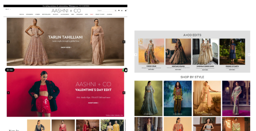Go to previous Tarun Tahiliani banner slide
256x131 pixels.
tap(8, 42)
